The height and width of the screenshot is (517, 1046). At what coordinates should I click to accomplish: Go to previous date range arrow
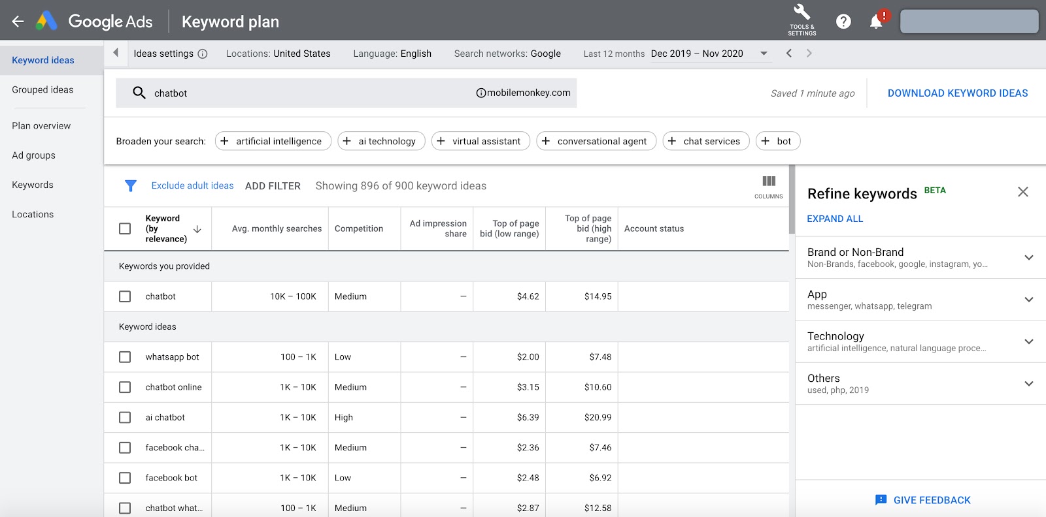789,54
